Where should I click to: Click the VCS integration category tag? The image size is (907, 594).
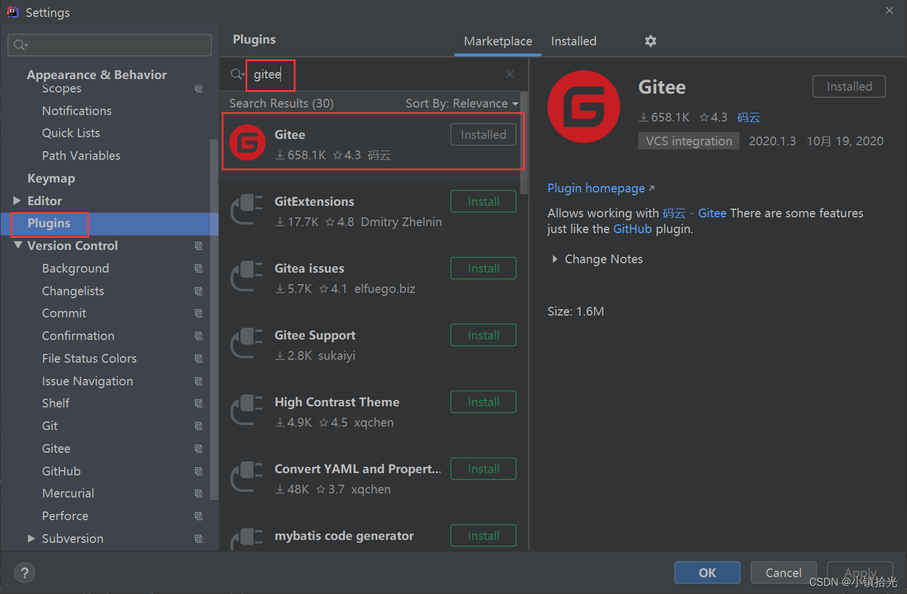click(689, 141)
